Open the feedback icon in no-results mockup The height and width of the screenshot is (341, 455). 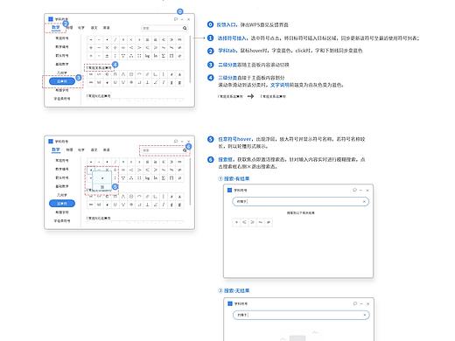355,303
